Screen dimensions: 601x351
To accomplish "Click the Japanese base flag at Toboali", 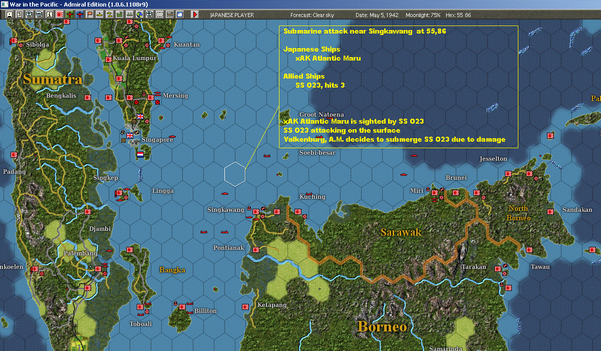I will coord(140,306).
